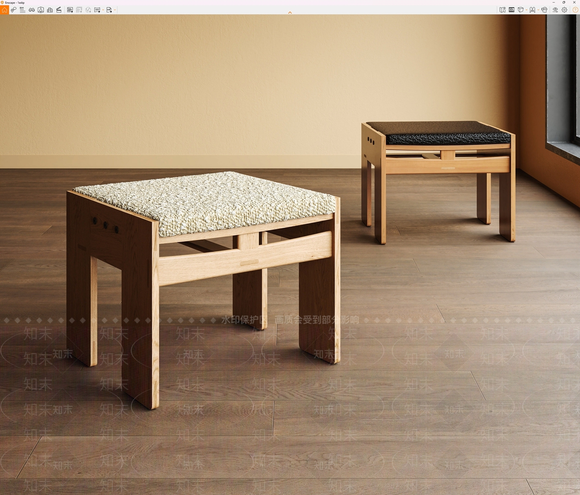This screenshot has width=580, height=495.
Task: Collapse toolbar with the orange chevron
Action: coord(290,13)
